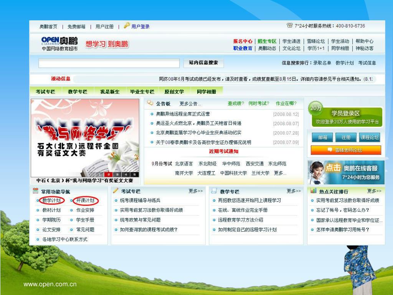The height and width of the screenshot is (295, 393).
Task: Click 奥鹏在线客服 banner
Action: pyautogui.click(x=346, y=172)
